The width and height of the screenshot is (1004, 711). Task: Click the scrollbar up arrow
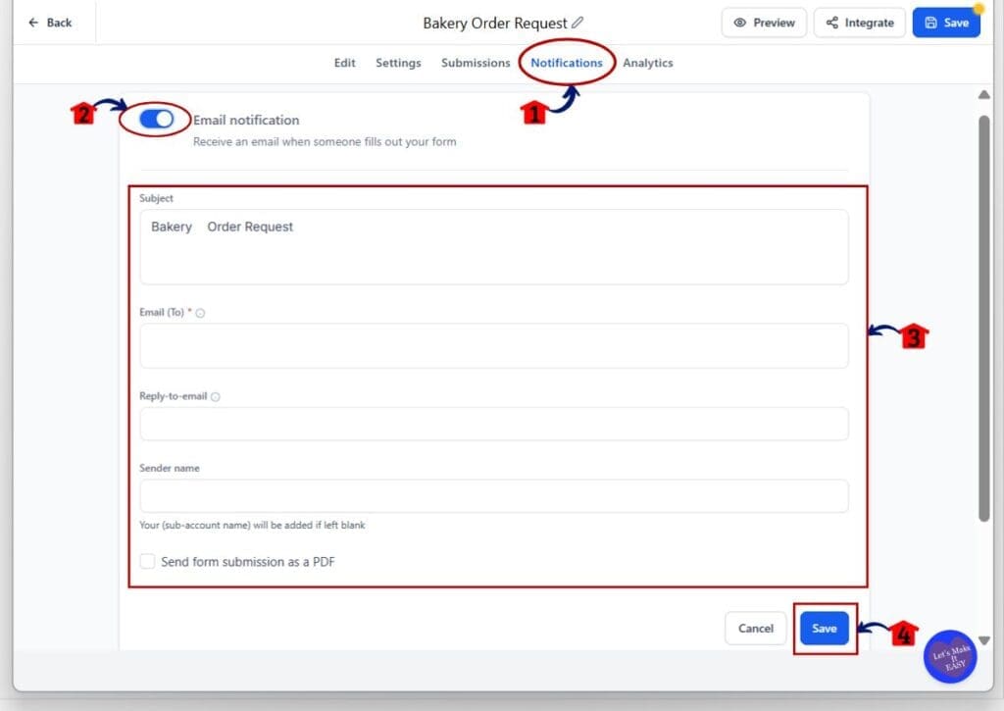984,95
